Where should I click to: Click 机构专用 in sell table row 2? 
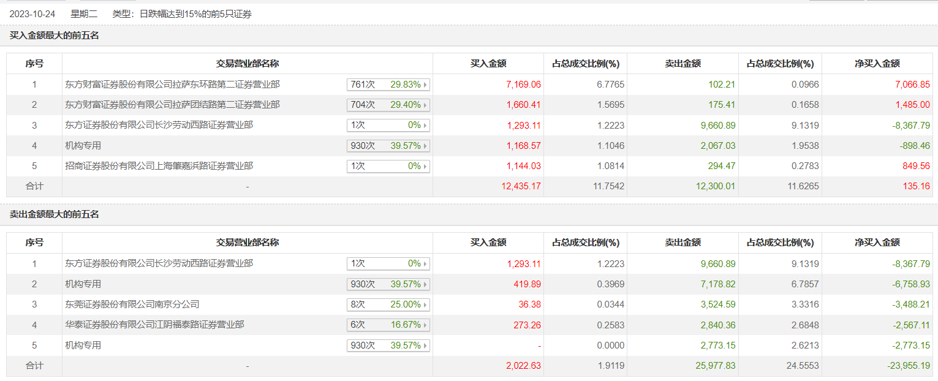click(x=83, y=284)
